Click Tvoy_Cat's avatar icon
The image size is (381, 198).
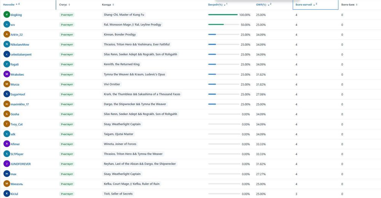(x=6, y=124)
